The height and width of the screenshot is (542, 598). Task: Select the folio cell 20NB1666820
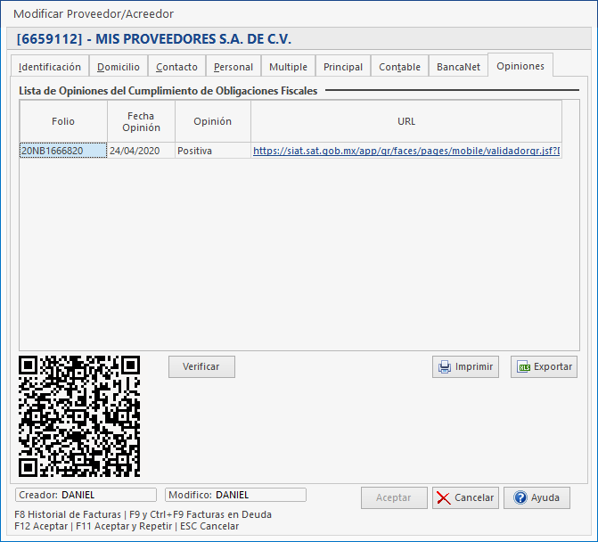pos(62,152)
